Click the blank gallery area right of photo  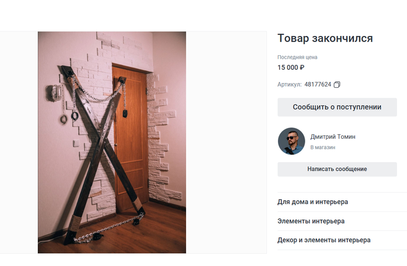(x=226, y=142)
